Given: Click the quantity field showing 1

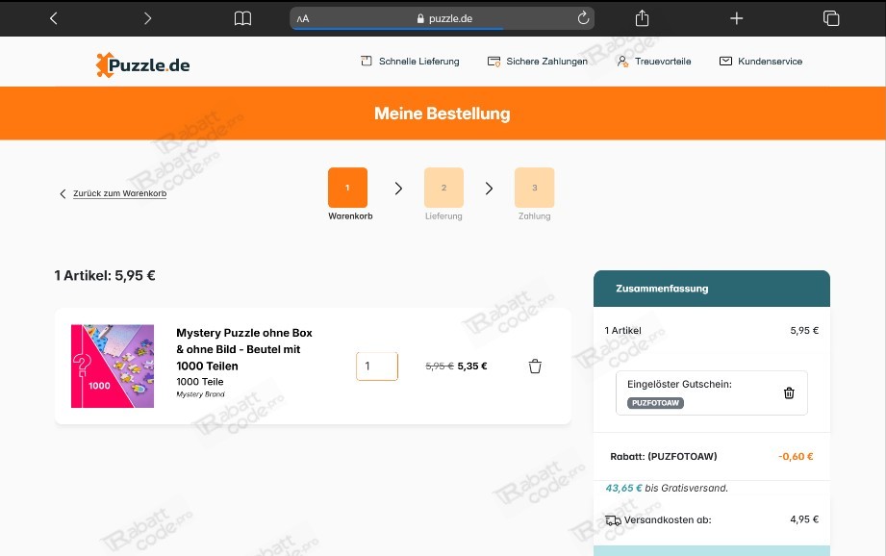Looking at the screenshot, I should point(377,366).
